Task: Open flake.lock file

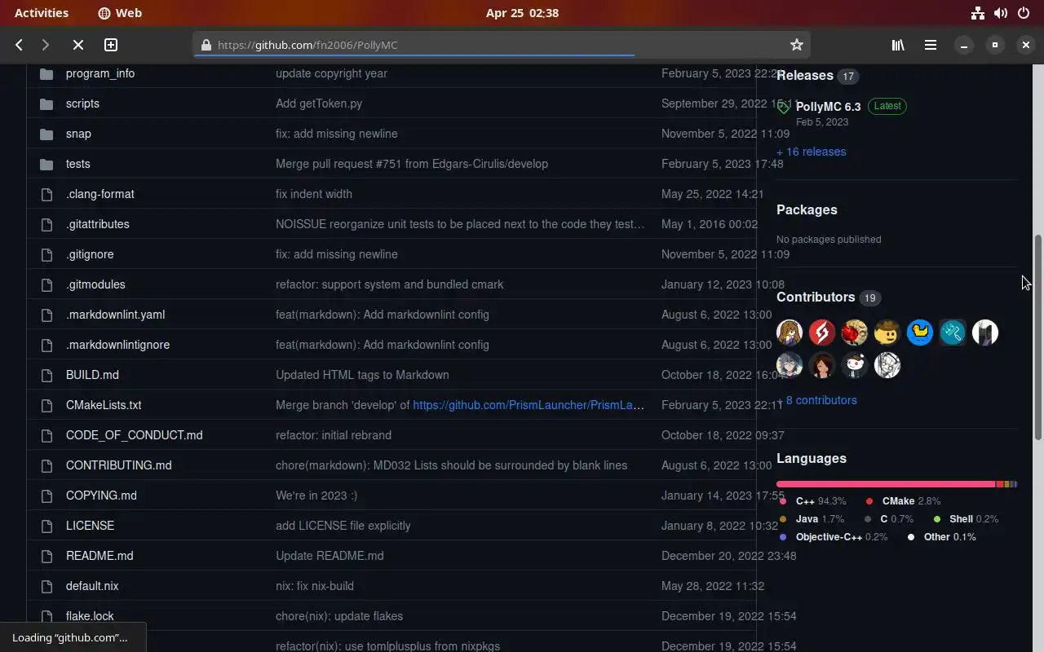Action: 90,616
